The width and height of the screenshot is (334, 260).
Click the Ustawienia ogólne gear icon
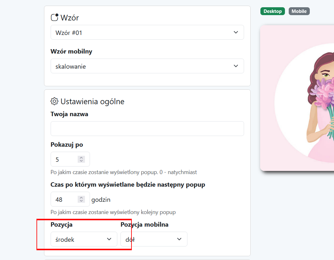coord(54,101)
